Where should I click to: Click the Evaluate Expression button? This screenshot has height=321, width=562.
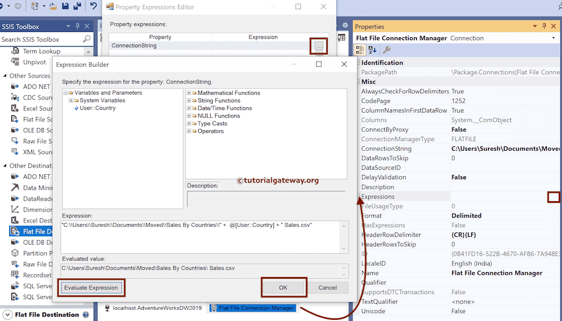(x=91, y=287)
